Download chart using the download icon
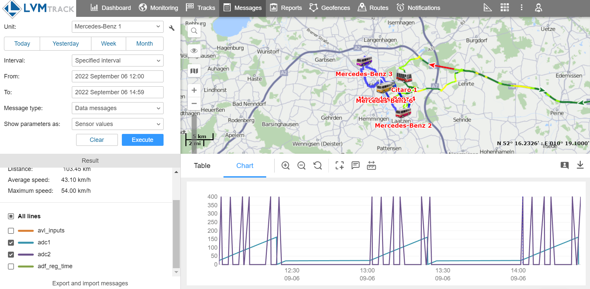Viewport: 590px width, 289px height. (580, 165)
